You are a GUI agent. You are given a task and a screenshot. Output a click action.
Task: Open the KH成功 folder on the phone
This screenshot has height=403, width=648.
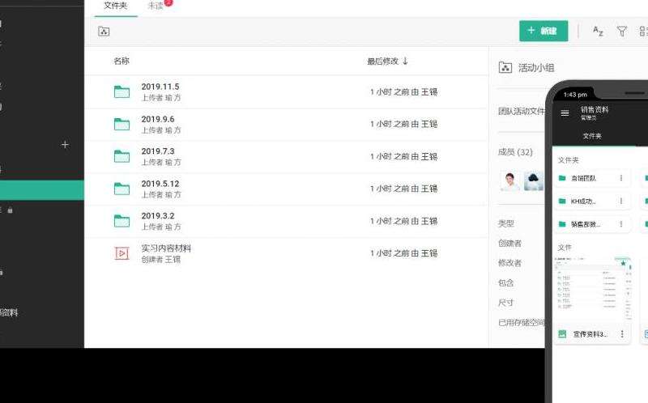(x=583, y=201)
